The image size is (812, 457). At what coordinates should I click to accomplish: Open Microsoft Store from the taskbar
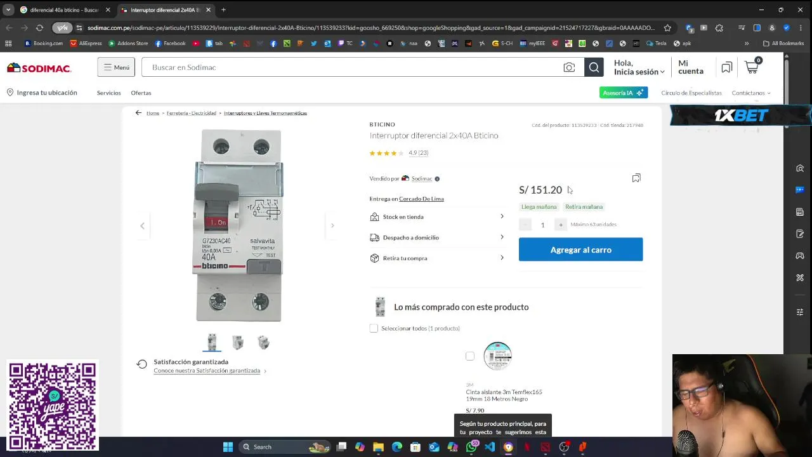coord(415,447)
